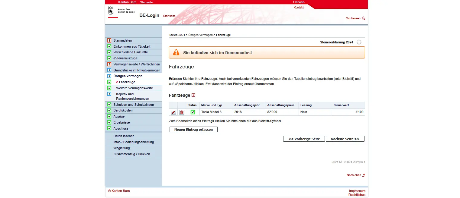Image resolution: width=460 pixels, height=198 pixels.
Task: Expand Grundstücke im Privatvermögen via blue arrow
Action: click(109, 70)
